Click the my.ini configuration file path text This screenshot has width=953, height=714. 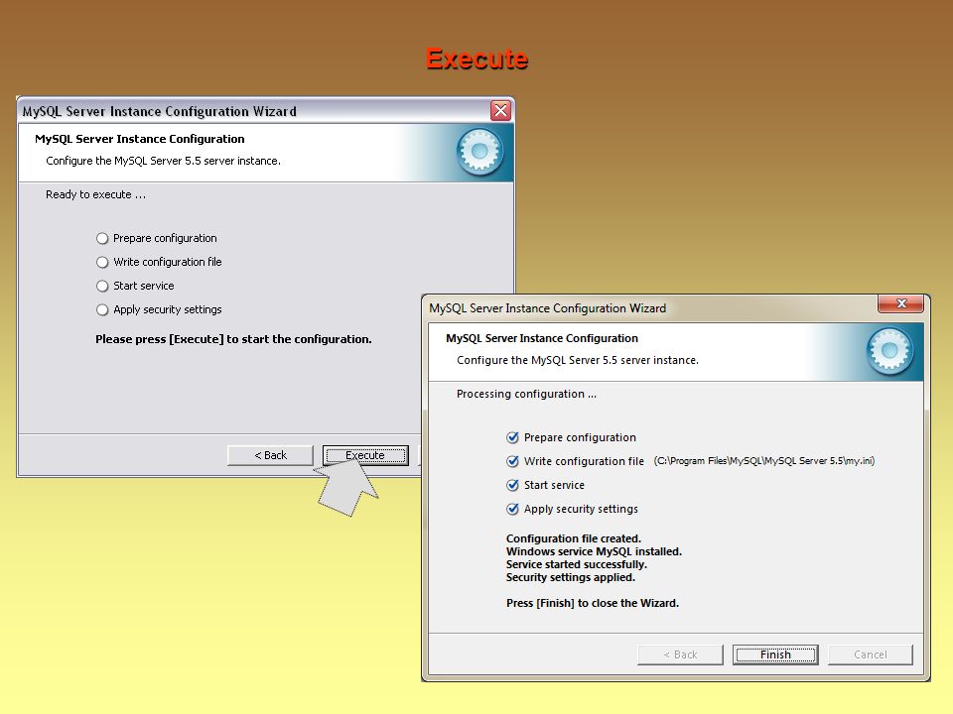(x=764, y=461)
